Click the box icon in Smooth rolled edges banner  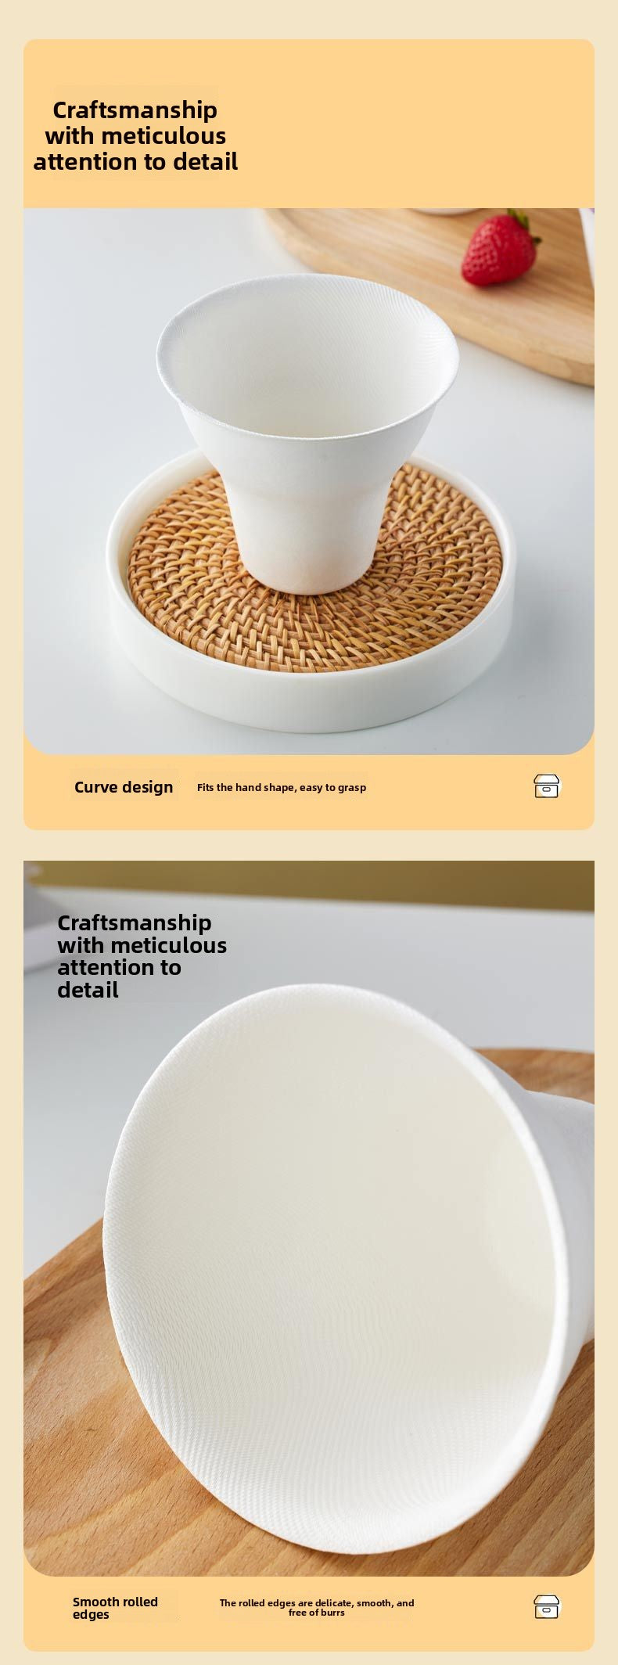pyautogui.click(x=547, y=1606)
